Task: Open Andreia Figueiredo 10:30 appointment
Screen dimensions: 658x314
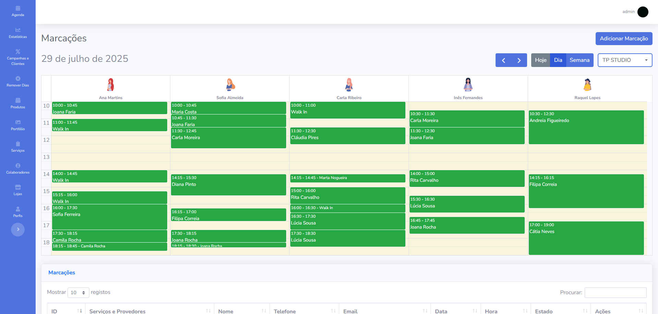Action: point(586,127)
